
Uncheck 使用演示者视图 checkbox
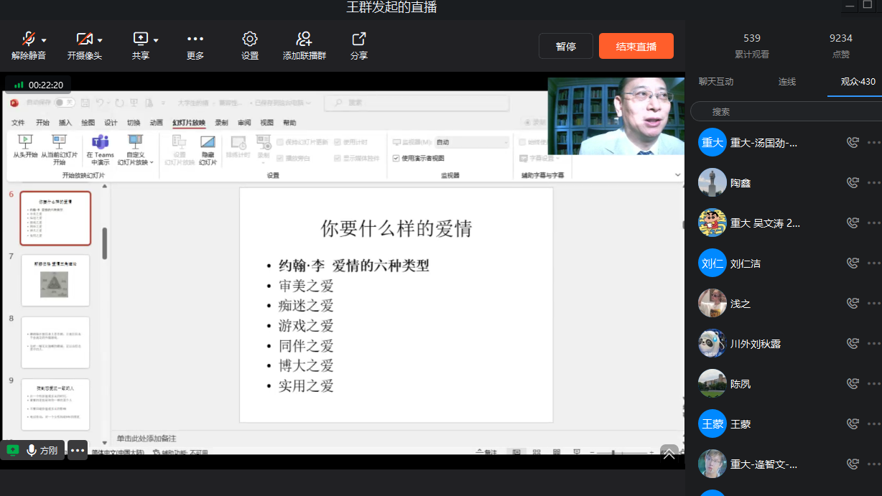click(x=396, y=158)
